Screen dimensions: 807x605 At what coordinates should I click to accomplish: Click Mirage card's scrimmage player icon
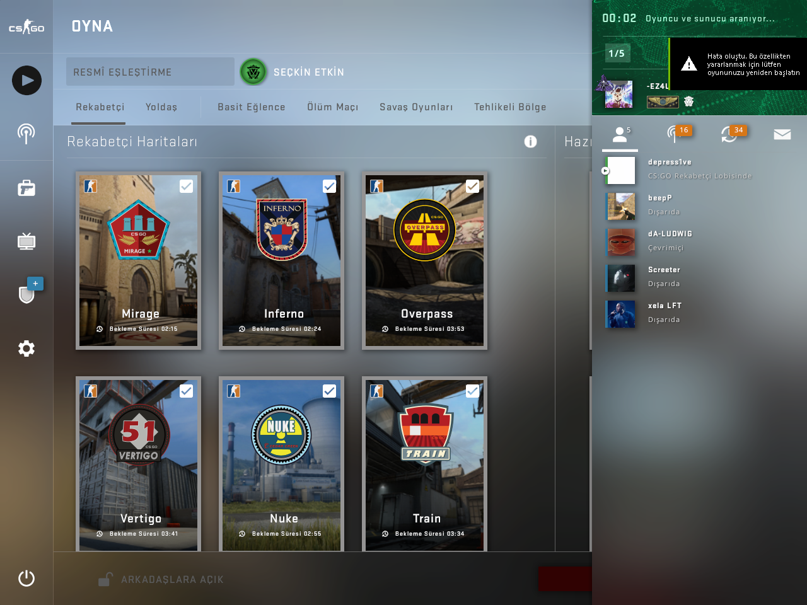point(91,186)
